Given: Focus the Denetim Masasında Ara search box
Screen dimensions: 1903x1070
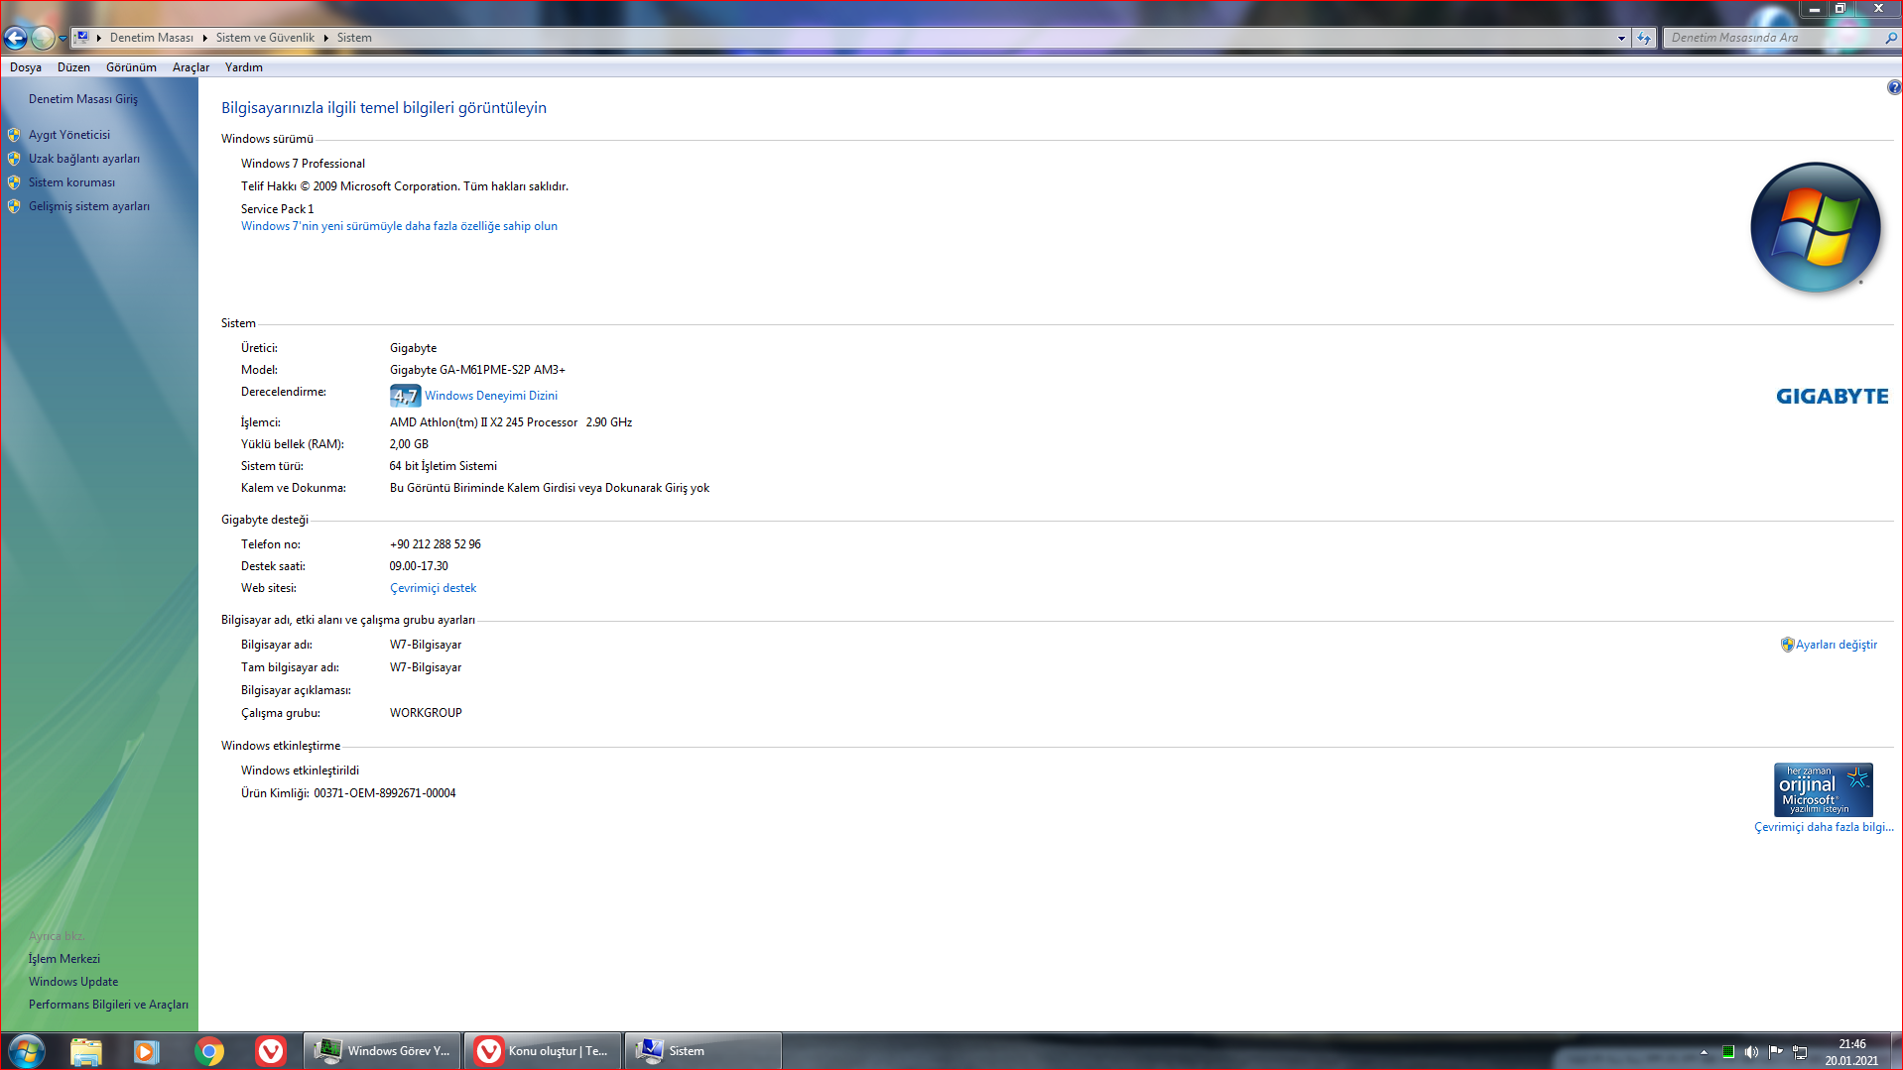Looking at the screenshot, I should tap(1772, 38).
